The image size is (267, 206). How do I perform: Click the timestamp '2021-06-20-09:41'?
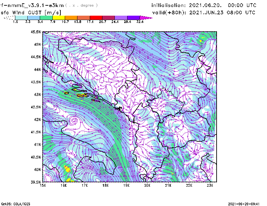(244, 204)
